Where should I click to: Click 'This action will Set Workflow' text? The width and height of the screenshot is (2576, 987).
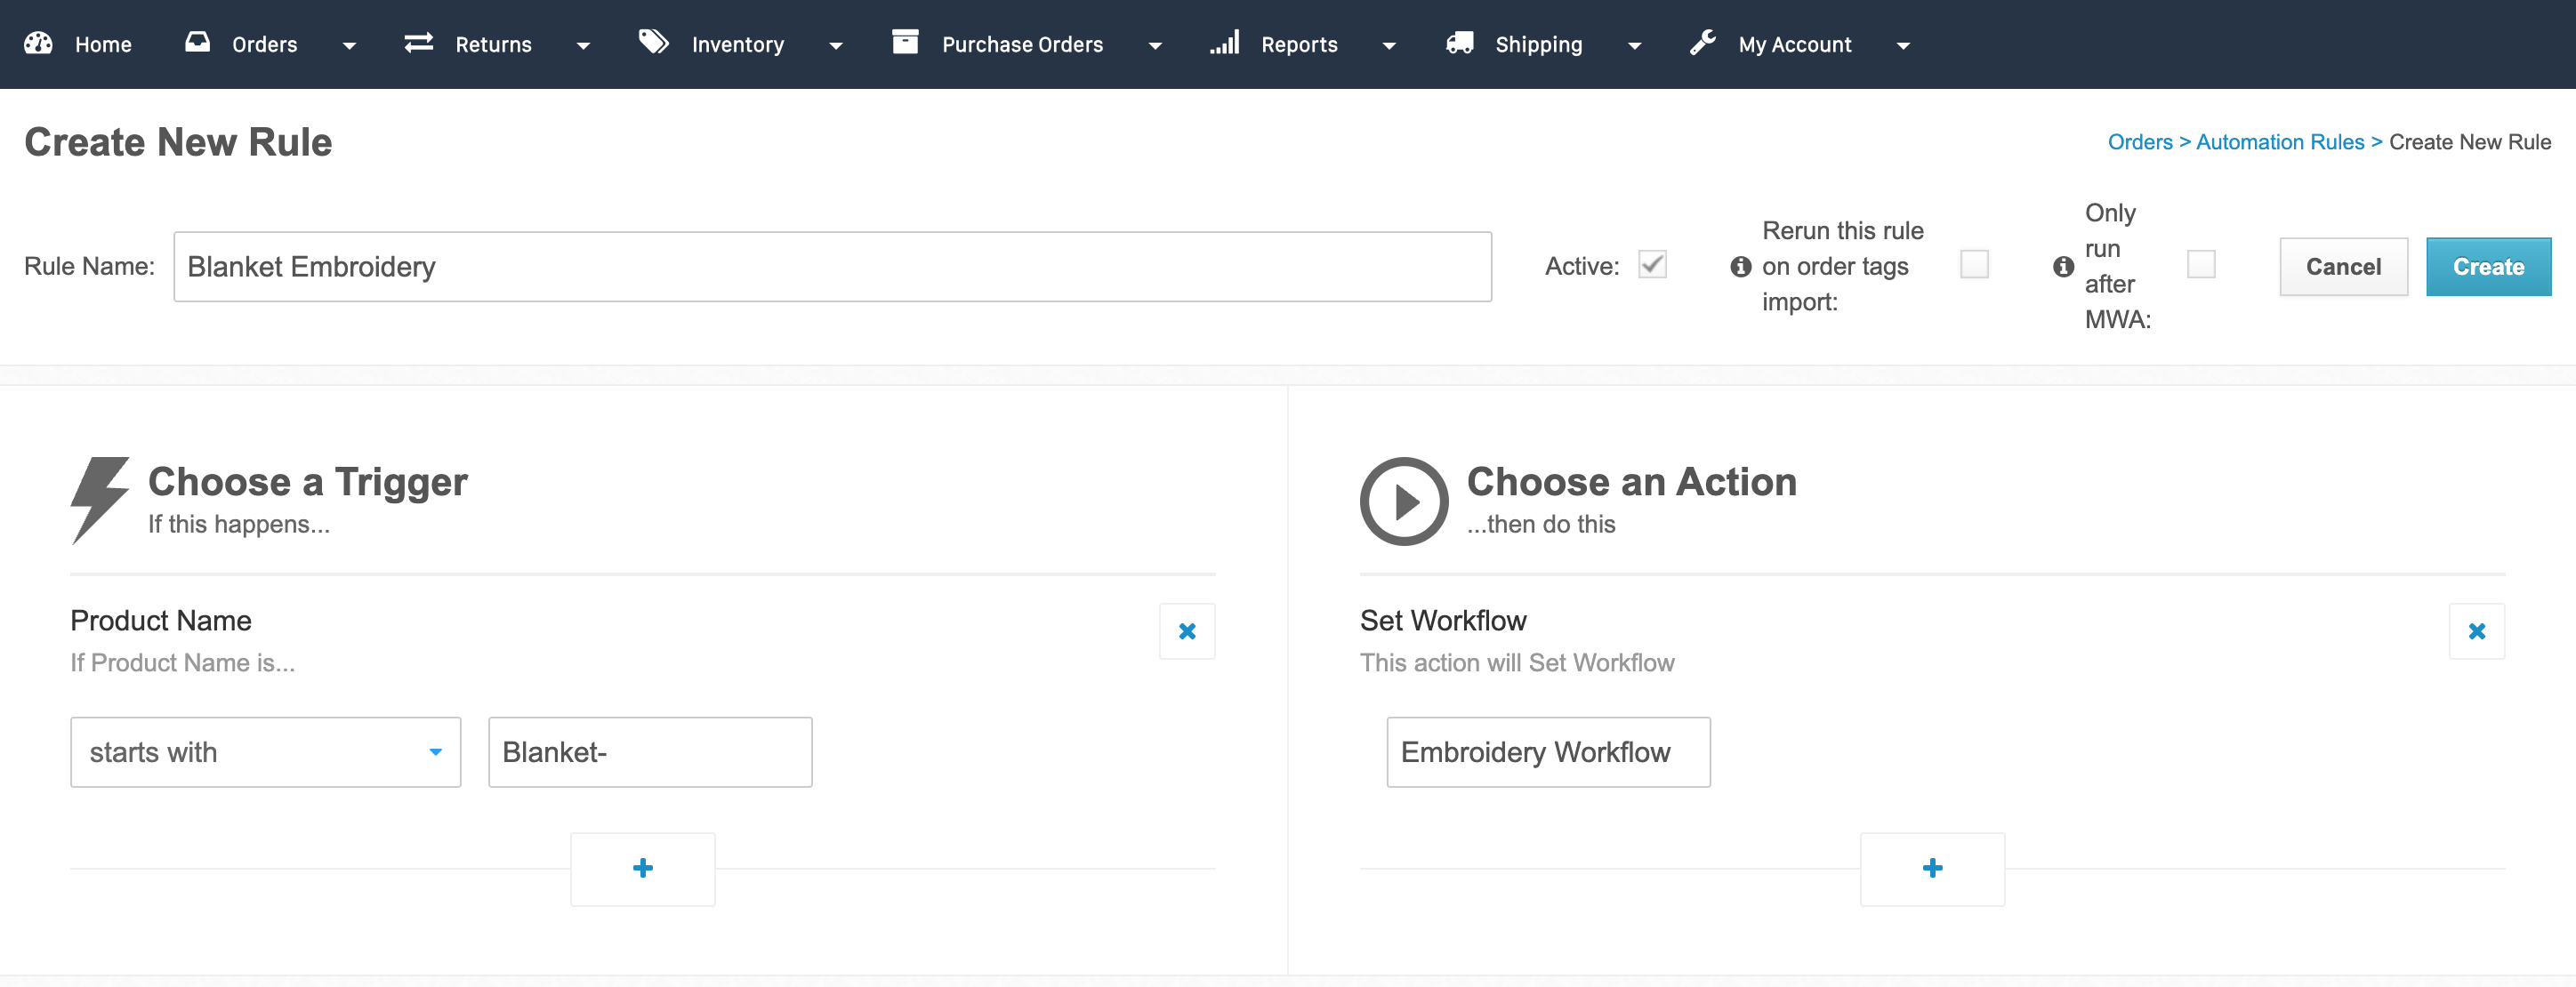[1517, 662]
